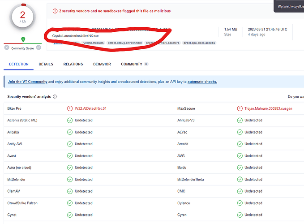
Task: Click the red alert icon in the malicious banner
Action: [x=55, y=11]
